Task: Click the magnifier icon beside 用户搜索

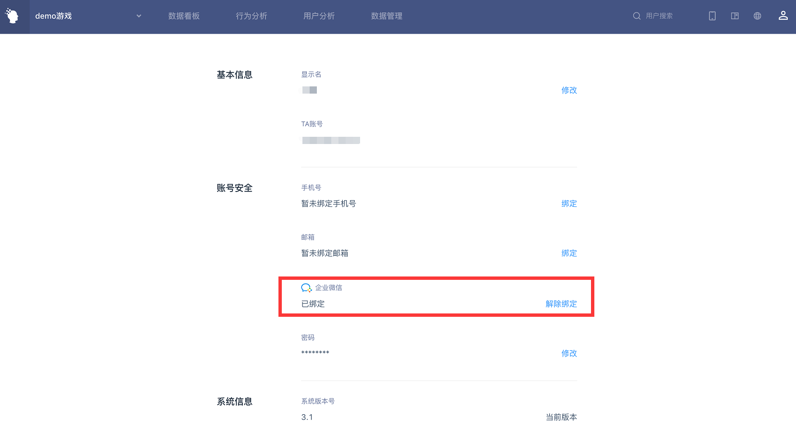Action: click(637, 16)
